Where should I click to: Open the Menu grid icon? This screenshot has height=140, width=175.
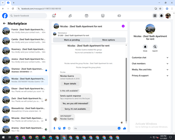coord(155,16)
